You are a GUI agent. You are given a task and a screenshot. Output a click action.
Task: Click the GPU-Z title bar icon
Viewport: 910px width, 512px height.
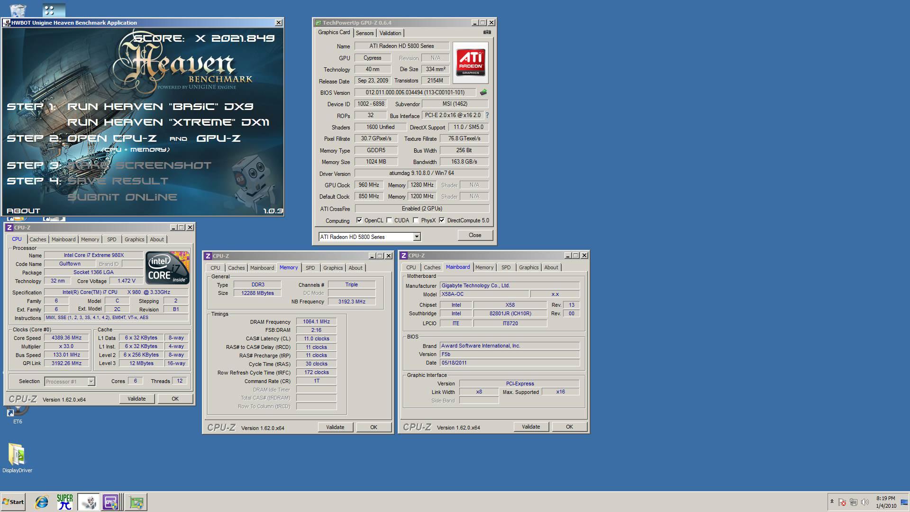tap(318, 23)
